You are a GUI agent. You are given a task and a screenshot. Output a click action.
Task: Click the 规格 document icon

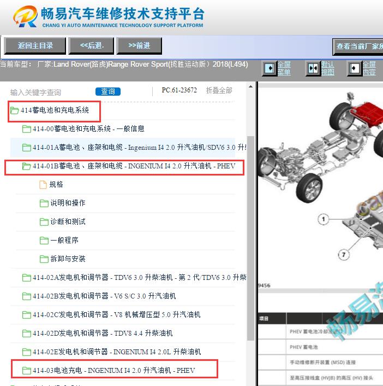(43, 184)
